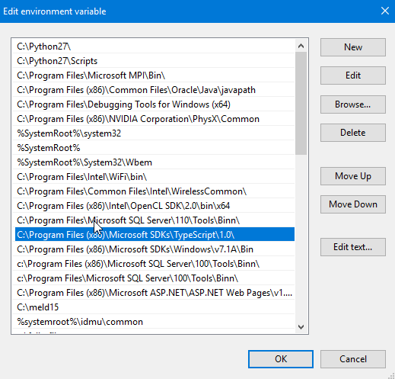Select Intel\OpenCL SDK\2.0\bin\x64 entry
This screenshot has height=379, width=395.
pyautogui.click(x=154, y=206)
